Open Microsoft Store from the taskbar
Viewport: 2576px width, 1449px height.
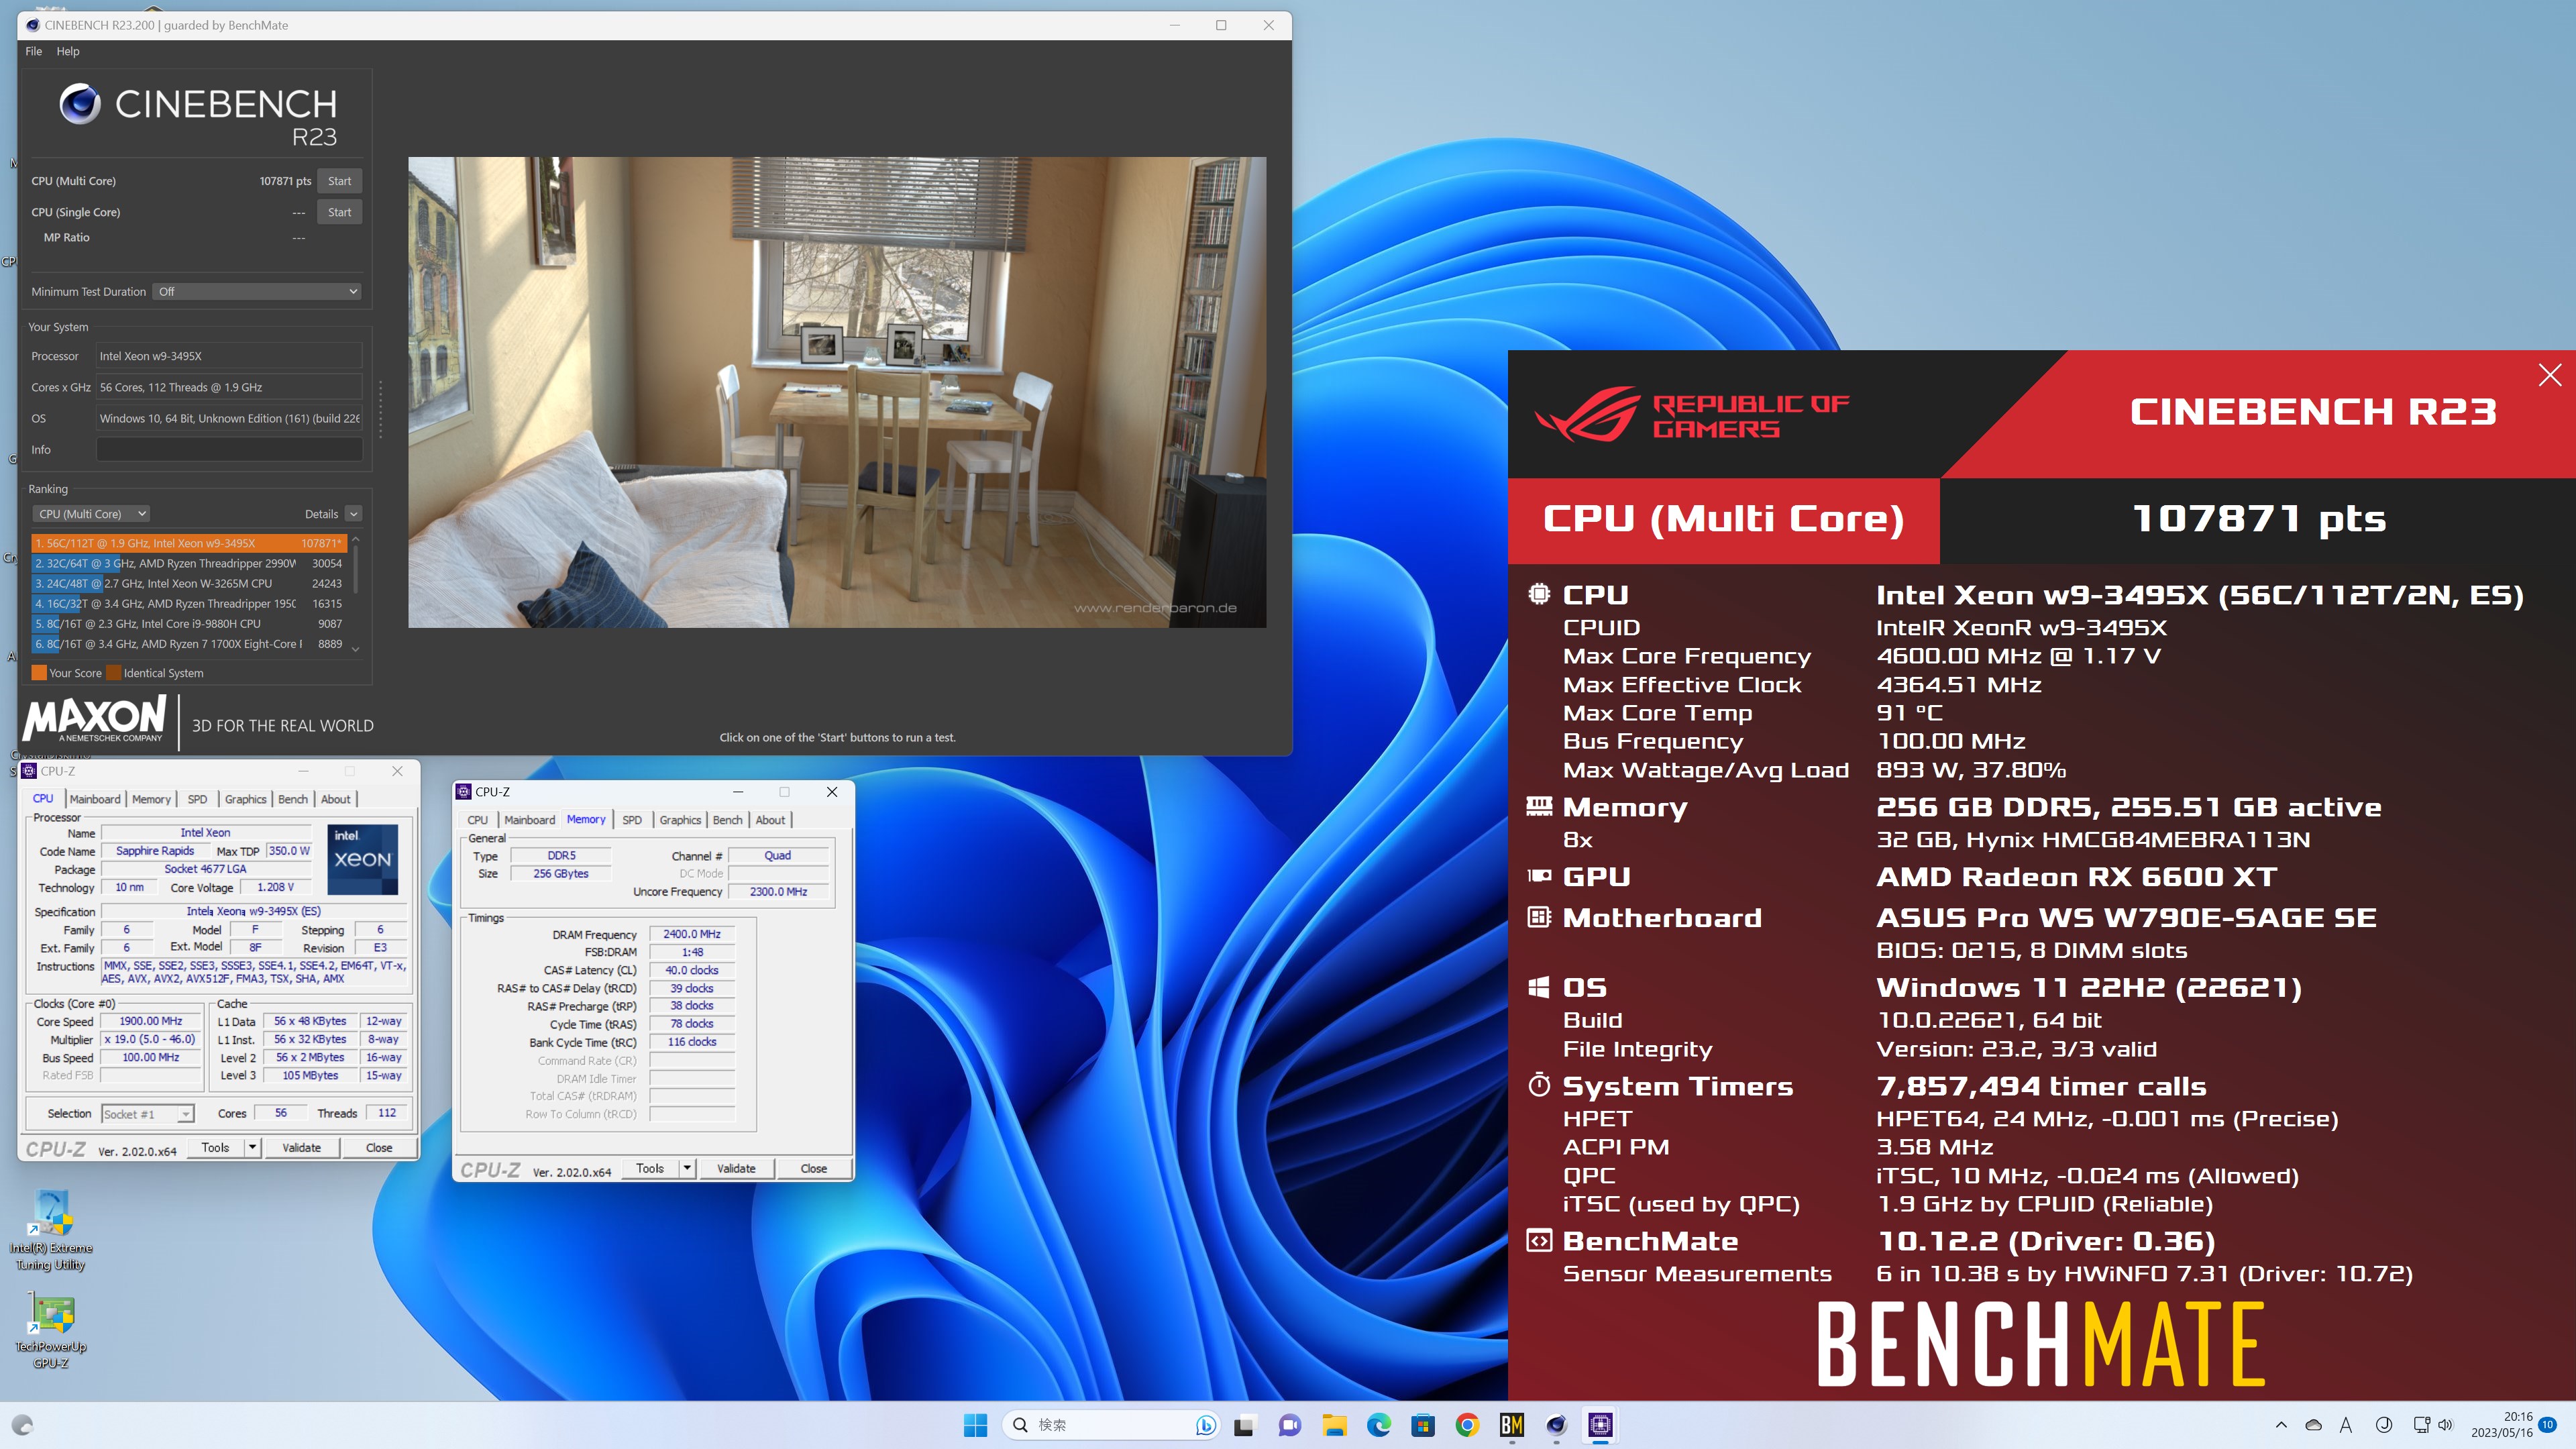[1422, 1425]
